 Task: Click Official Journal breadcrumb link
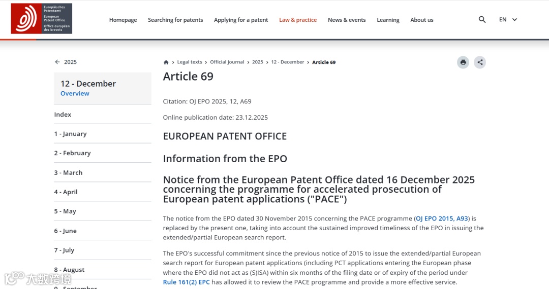(x=227, y=62)
